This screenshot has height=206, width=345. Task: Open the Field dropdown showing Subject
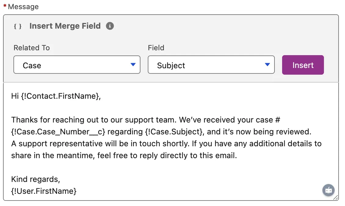211,65
